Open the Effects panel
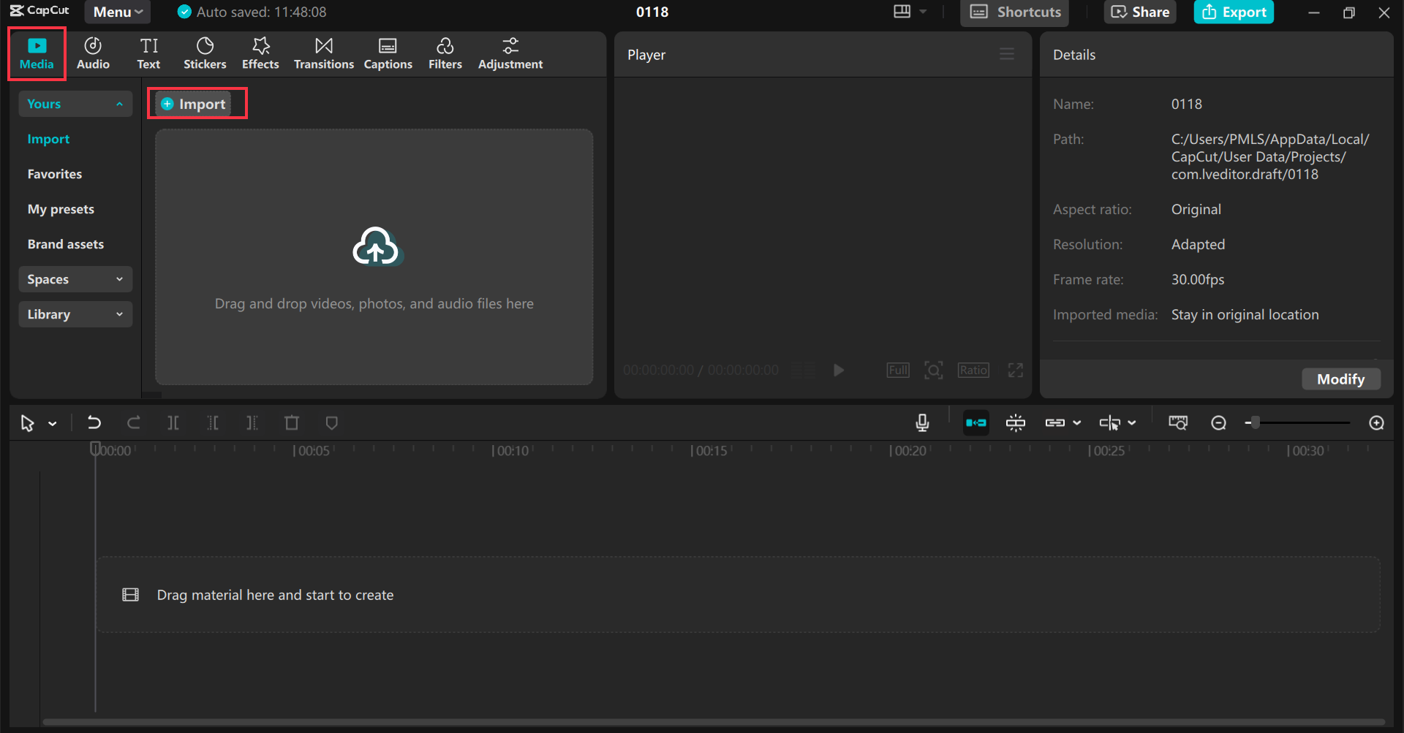This screenshot has height=733, width=1404. [260, 53]
